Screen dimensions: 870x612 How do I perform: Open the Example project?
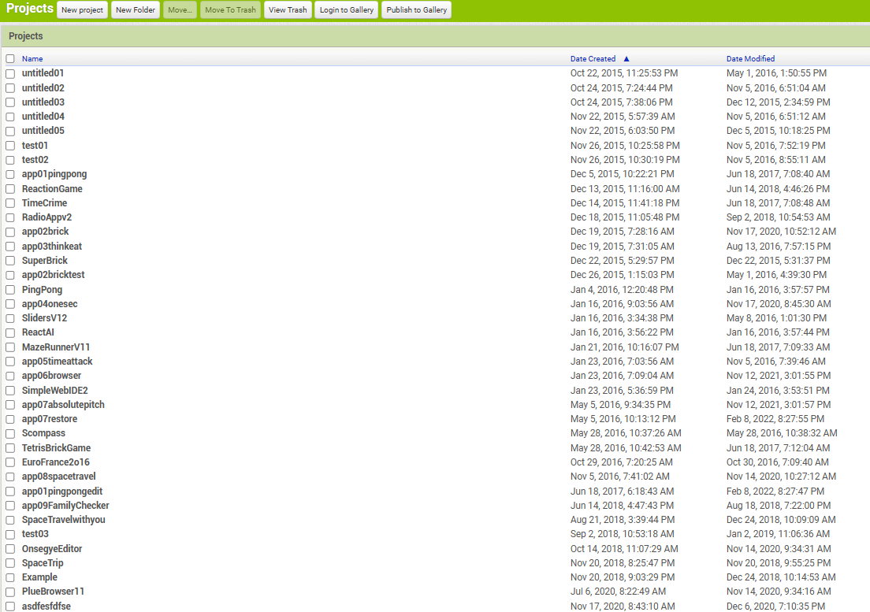39,577
